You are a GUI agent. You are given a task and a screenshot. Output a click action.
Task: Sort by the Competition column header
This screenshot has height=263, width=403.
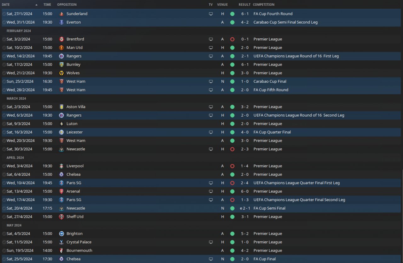(264, 5)
